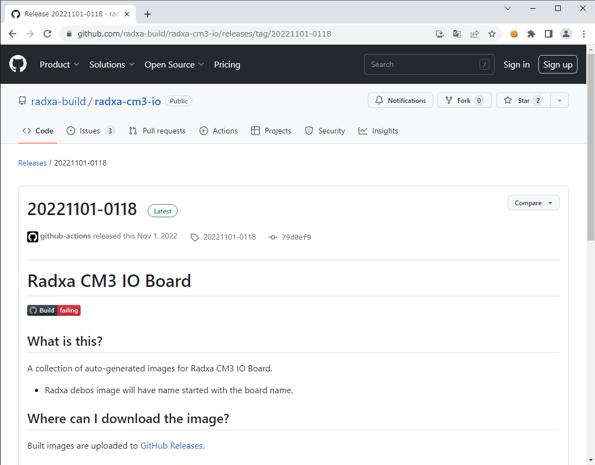Click the cookie extension icon

tap(514, 34)
